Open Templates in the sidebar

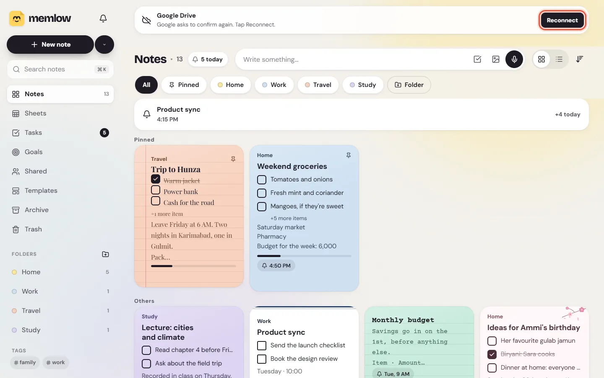point(60,191)
